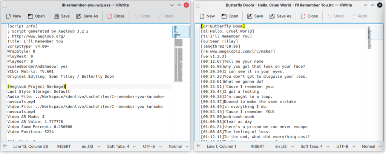Maximize the ill-remember-you-wip.ass window
This screenshot has height=154, width=386.
179,5
